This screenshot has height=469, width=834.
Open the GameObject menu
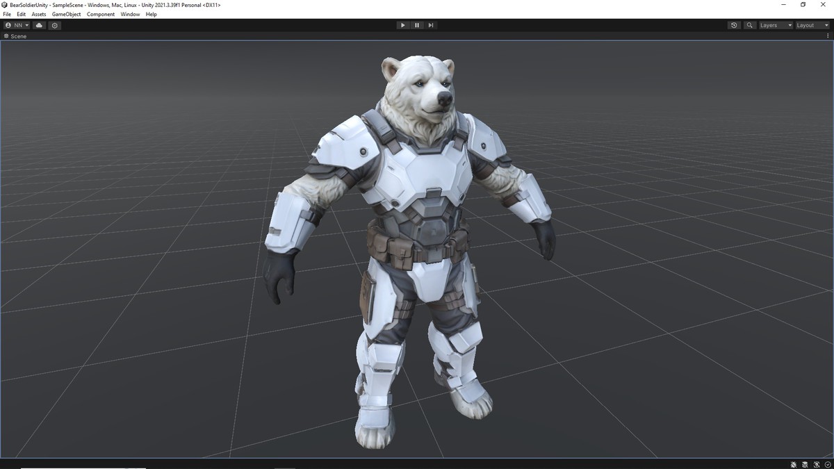[66, 14]
